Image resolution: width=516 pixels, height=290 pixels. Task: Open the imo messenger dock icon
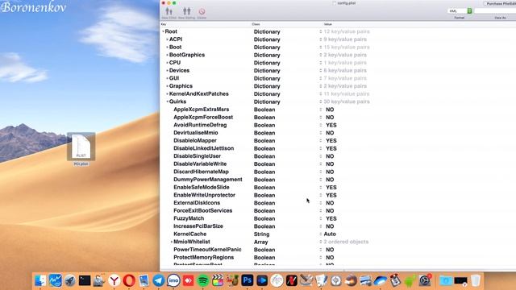[x=173, y=280]
